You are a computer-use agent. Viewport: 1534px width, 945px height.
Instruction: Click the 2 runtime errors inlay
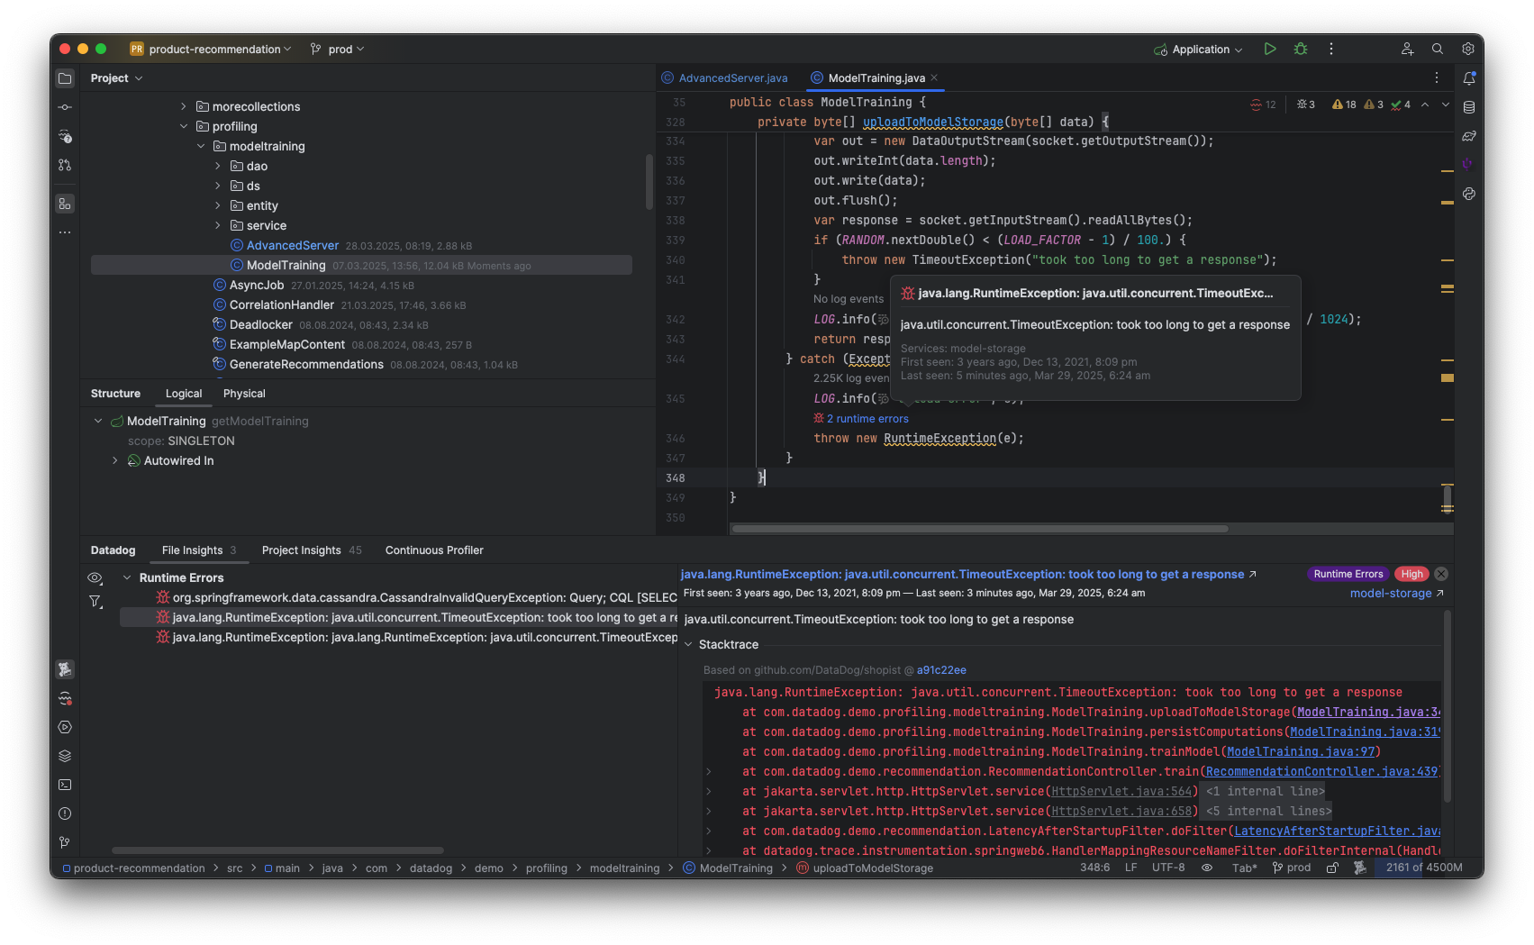click(861, 419)
